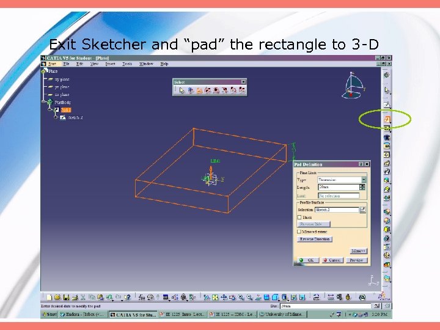
Task: Click the Sketcher icon in right toolbar
Action: coord(387,105)
